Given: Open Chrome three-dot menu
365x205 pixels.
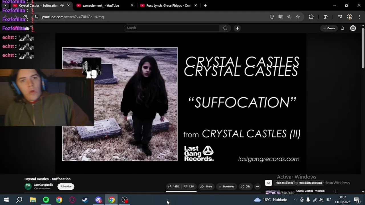Looking at the screenshot, I should [359, 17].
